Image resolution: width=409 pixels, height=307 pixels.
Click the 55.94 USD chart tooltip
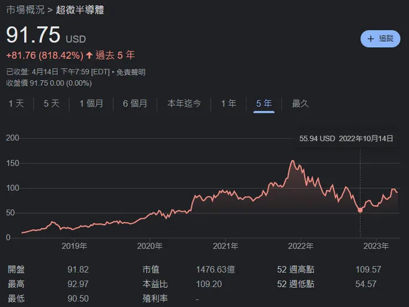346,138
